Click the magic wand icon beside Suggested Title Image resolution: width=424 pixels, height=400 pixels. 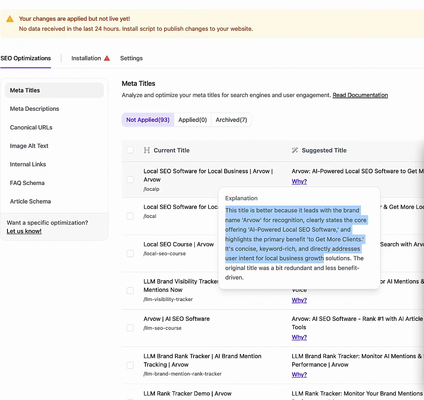[295, 150]
